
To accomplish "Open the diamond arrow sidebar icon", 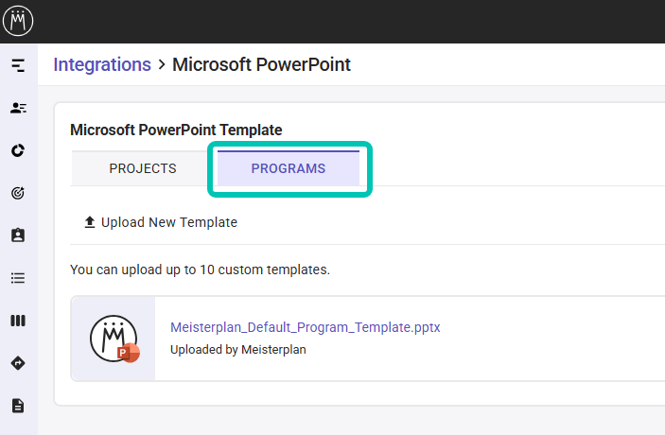I will click(18, 363).
